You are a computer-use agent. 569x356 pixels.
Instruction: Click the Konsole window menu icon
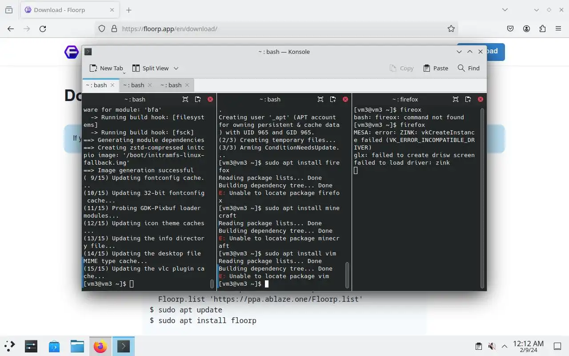tap(88, 52)
